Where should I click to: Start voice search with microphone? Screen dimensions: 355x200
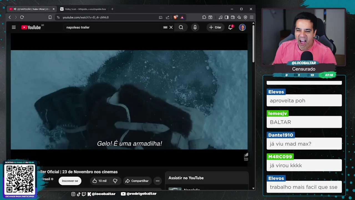point(195,27)
